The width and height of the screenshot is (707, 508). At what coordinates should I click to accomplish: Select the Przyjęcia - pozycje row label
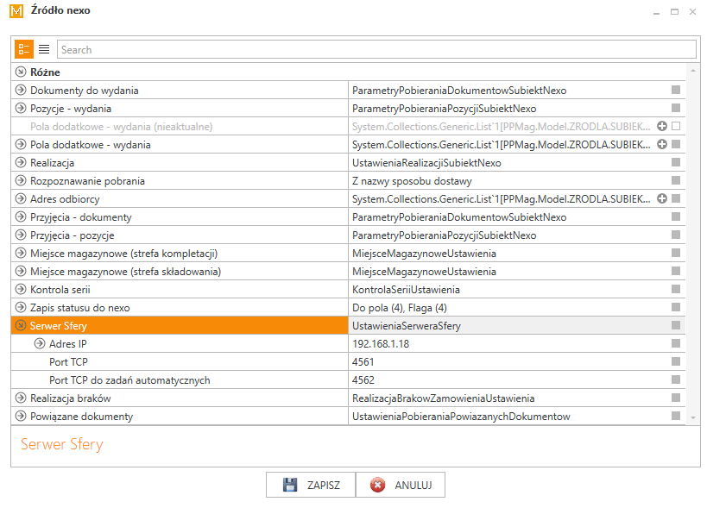73,235
